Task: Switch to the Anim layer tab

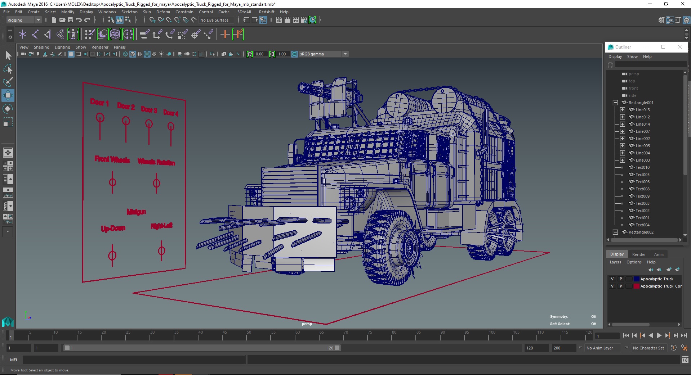Action: point(659,254)
